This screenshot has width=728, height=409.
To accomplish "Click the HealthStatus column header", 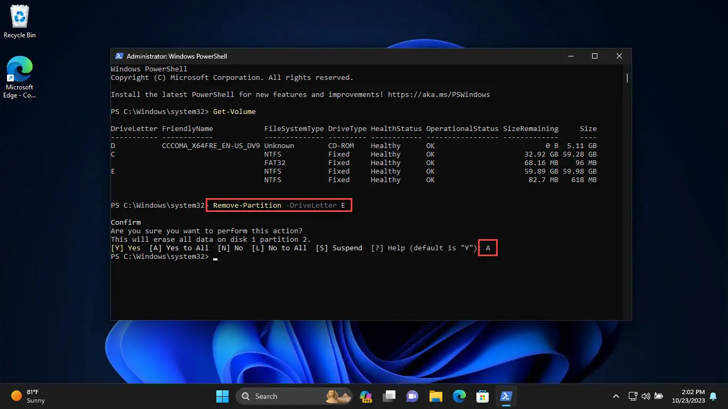I will click(397, 129).
